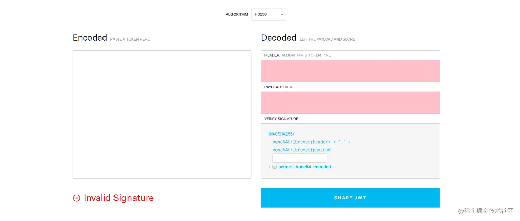Toggle the secret base64 encoded checkbox
520x221 pixels.
tap(274, 167)
